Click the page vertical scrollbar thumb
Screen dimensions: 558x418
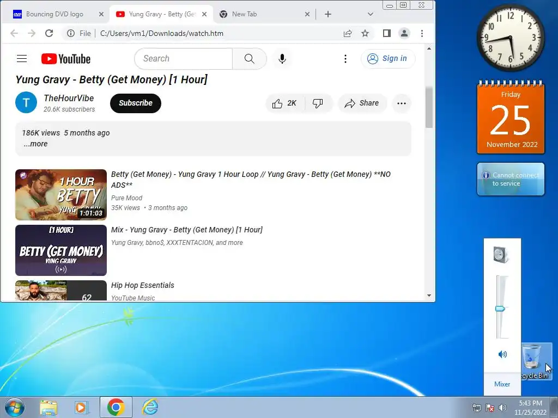click(x=429, y=107)
